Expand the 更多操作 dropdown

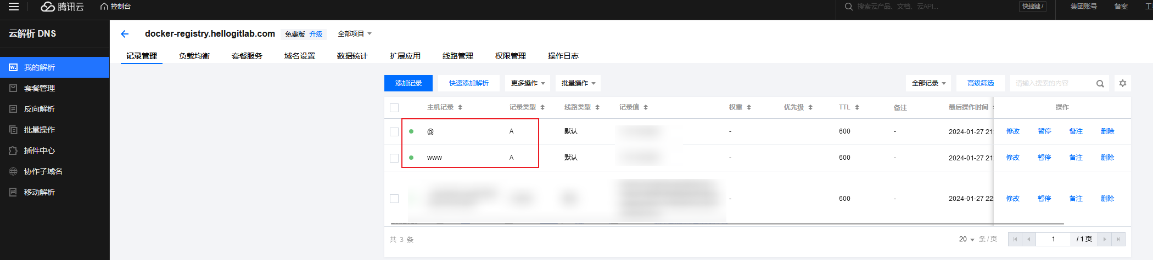coord(528,83)
